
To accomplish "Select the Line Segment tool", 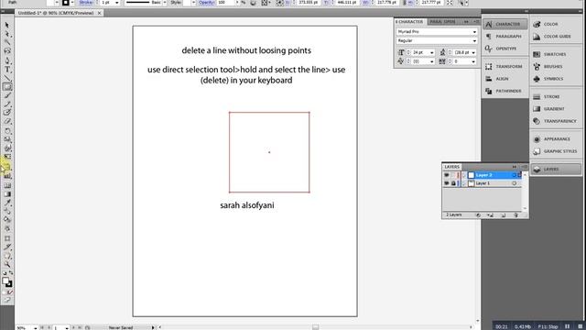I will click(x=7, y=78).
